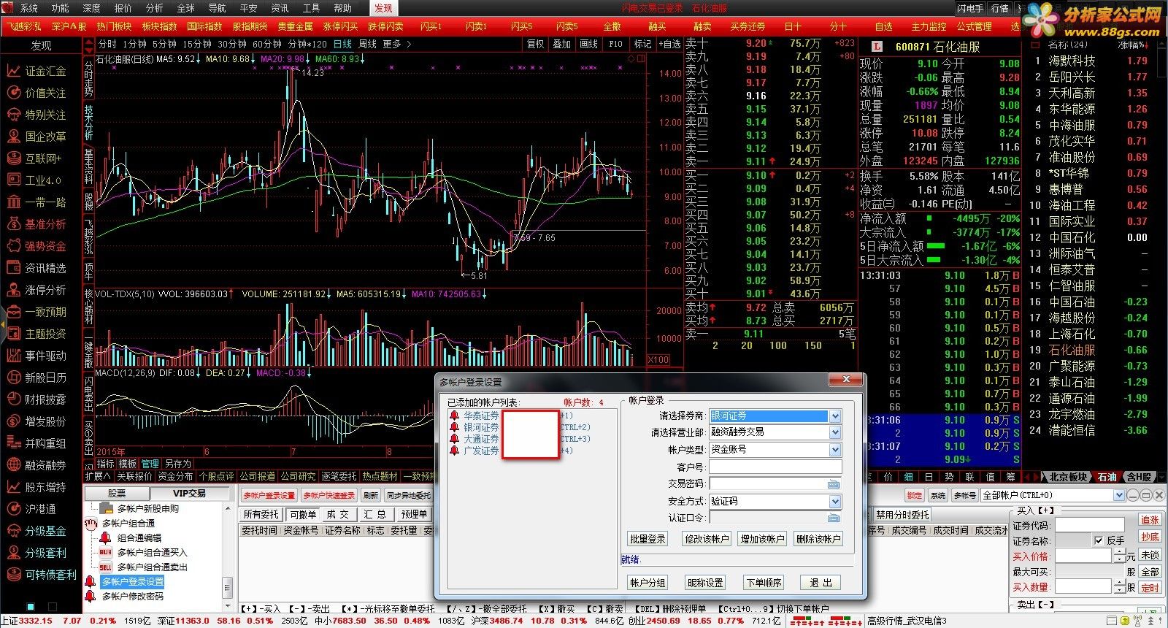Click the 分级基金 sidebar icon
This screenshot has width=1168, height=628.
(x=13, y=531)
